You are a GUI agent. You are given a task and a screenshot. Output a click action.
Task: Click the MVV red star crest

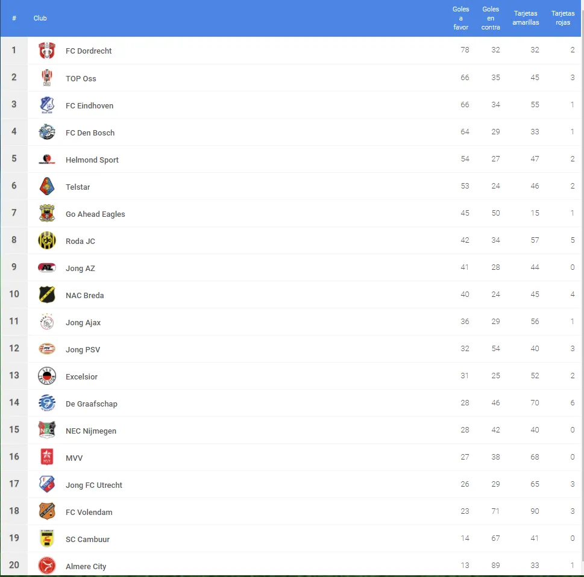point(47,457)
